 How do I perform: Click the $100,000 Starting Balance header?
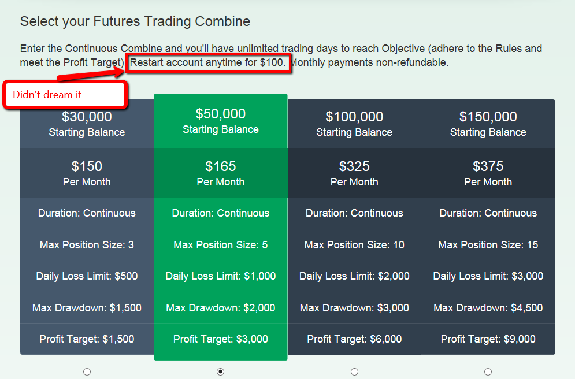354,124
